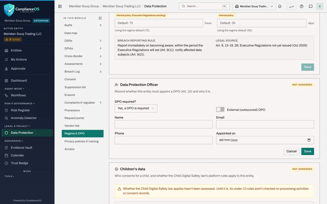The width and height of the screenshot is (327, 204).
Task: Save the Data Protection Officer details
Action: click(x=308, y=151)
